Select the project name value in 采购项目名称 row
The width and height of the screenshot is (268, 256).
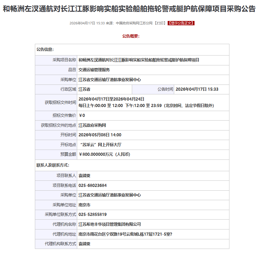pos(139,60)
